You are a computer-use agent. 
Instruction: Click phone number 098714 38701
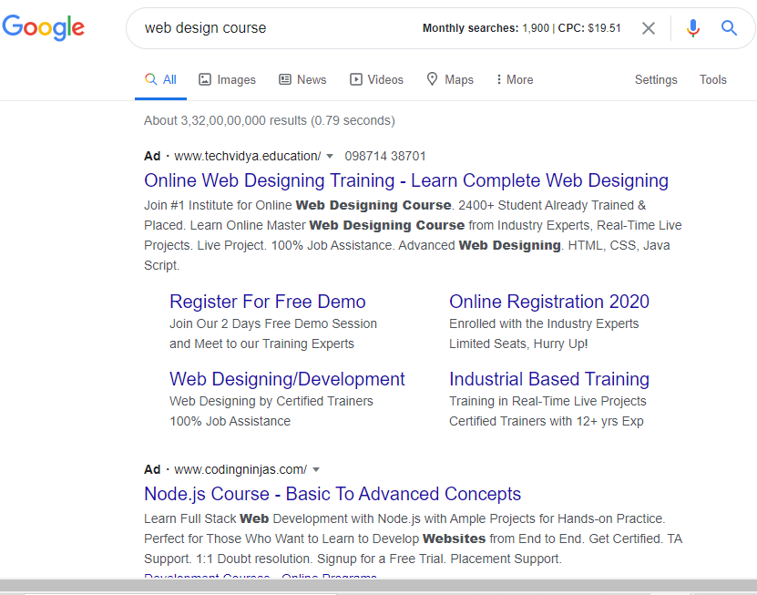point(385,156)
